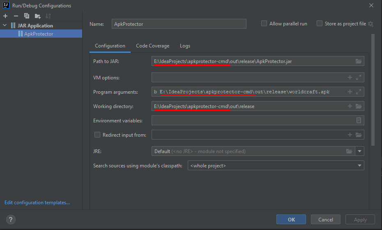Screen dimensions: 382x230
Task: Add a new configuration with plus icon
Action: [5, 16]
